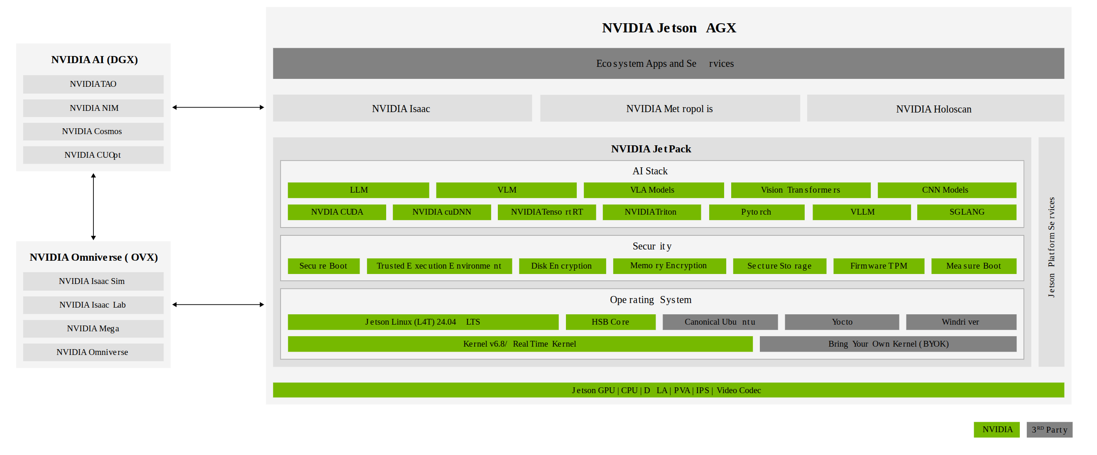
Task: Click the NVIDIA Omniverse (OVX) heading
Action: (94, 257)
